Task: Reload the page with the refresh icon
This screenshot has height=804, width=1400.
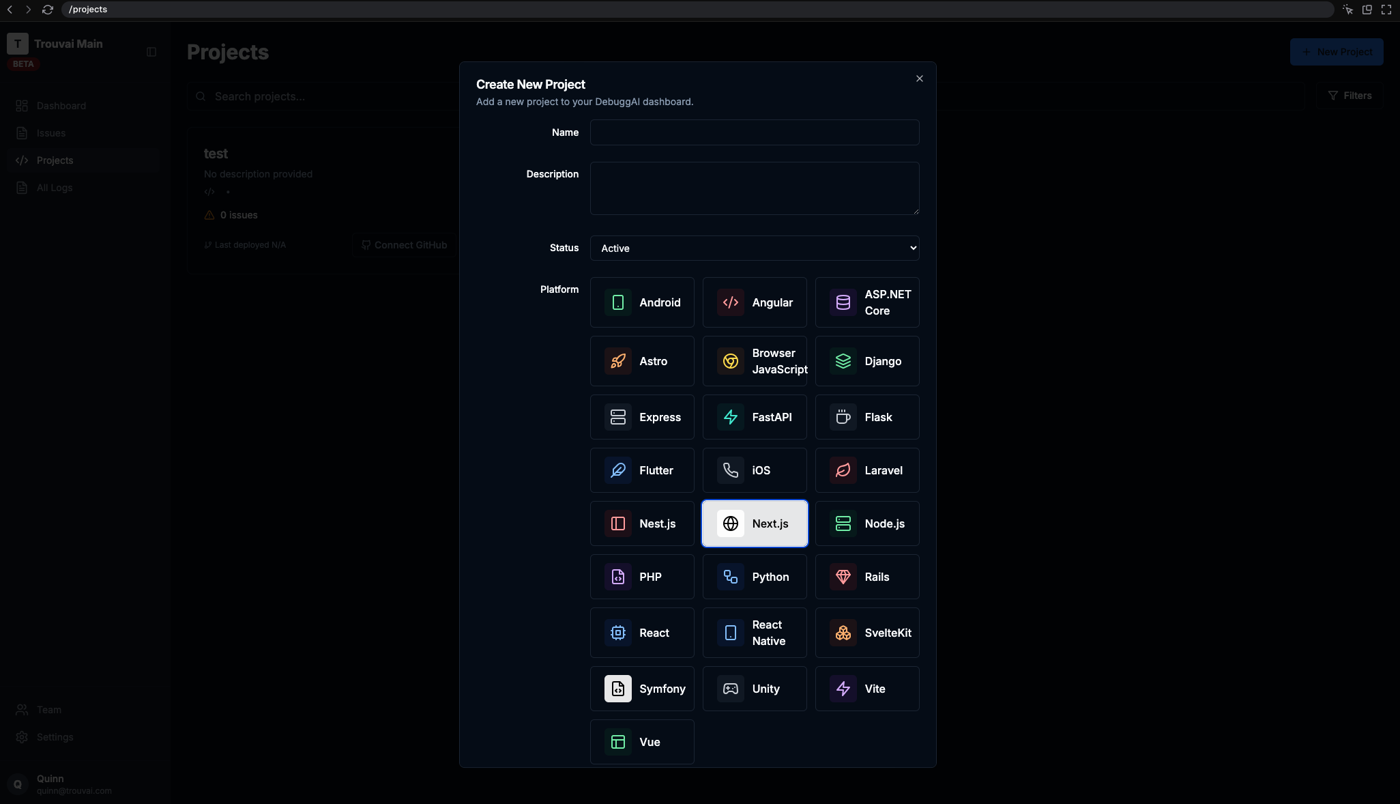Action: point(48,10)
